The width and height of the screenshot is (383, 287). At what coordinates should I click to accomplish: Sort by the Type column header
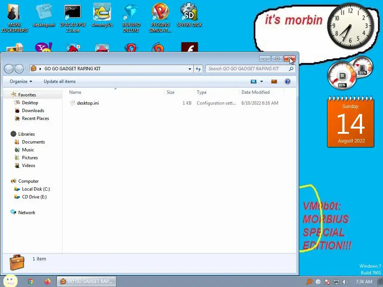[217, 92]
